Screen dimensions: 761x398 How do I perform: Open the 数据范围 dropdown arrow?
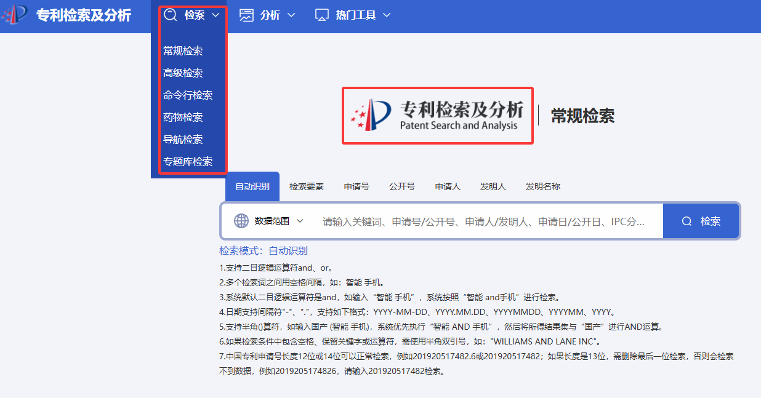click(300, 221)
